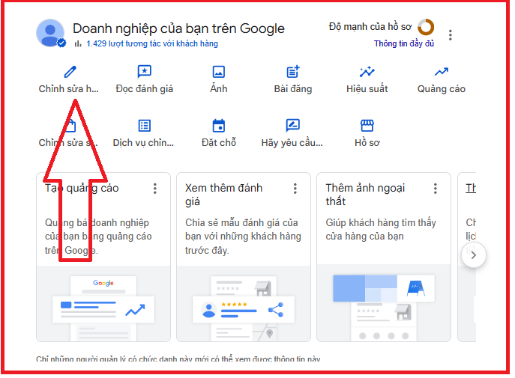The height and width of the screenshot is (378, 515).
Task: Click the Hồ sơ storefront icon
Action: (x=367, y=126)
